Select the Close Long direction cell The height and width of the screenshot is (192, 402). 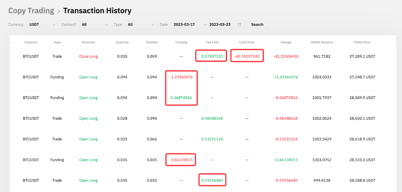pos(88,56)
